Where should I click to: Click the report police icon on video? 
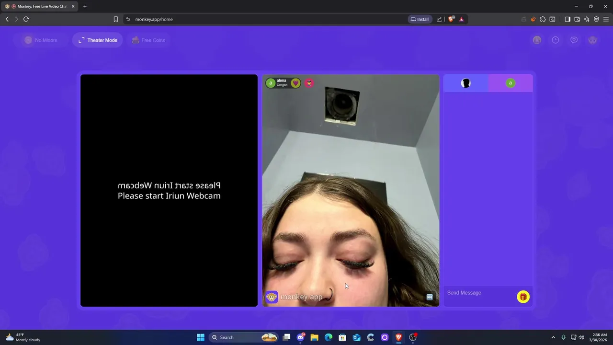309,83
